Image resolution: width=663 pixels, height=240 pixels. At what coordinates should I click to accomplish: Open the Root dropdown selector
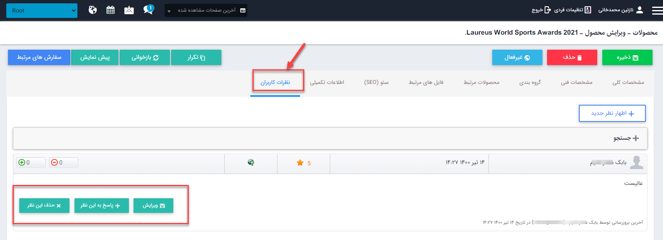pyautogui.click(x=42, y=10)
